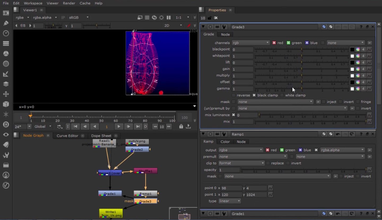Open the Workspace menu
This screenshot has height=220, width=382.
33,3
